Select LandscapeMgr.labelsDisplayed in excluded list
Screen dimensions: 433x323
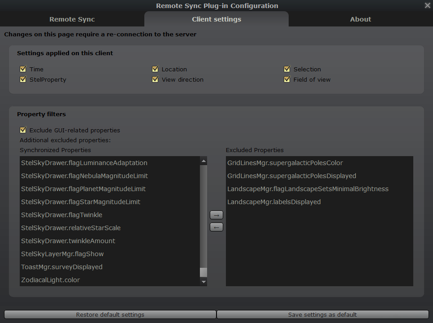pyautogui.click(x=274, y=202)
